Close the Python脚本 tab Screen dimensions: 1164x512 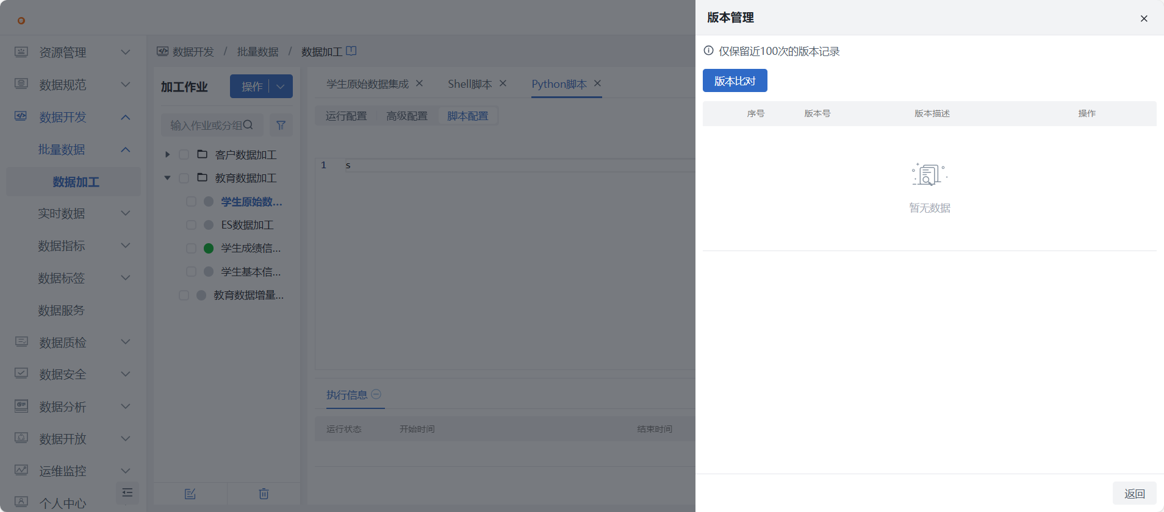point(598,84)
